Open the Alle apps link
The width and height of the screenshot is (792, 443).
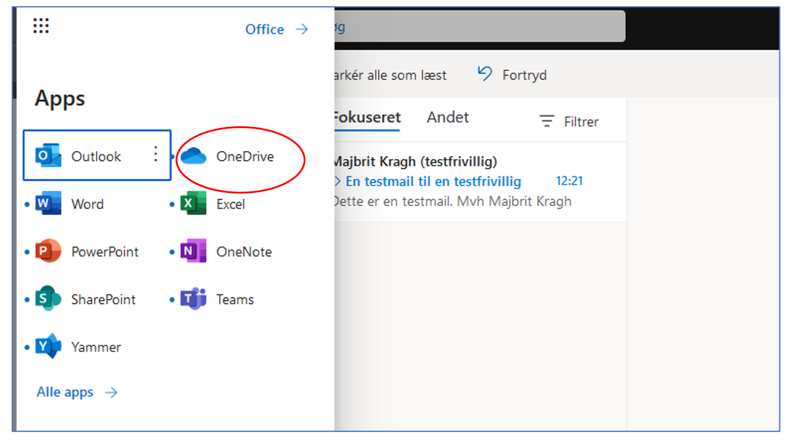tap(77, 392)
